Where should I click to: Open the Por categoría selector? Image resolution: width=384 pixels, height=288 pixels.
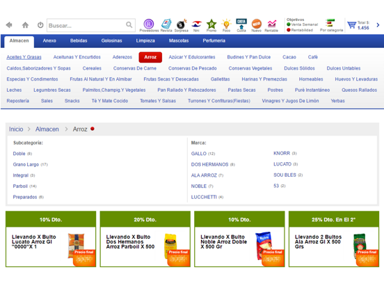click(x=331, y=26)
